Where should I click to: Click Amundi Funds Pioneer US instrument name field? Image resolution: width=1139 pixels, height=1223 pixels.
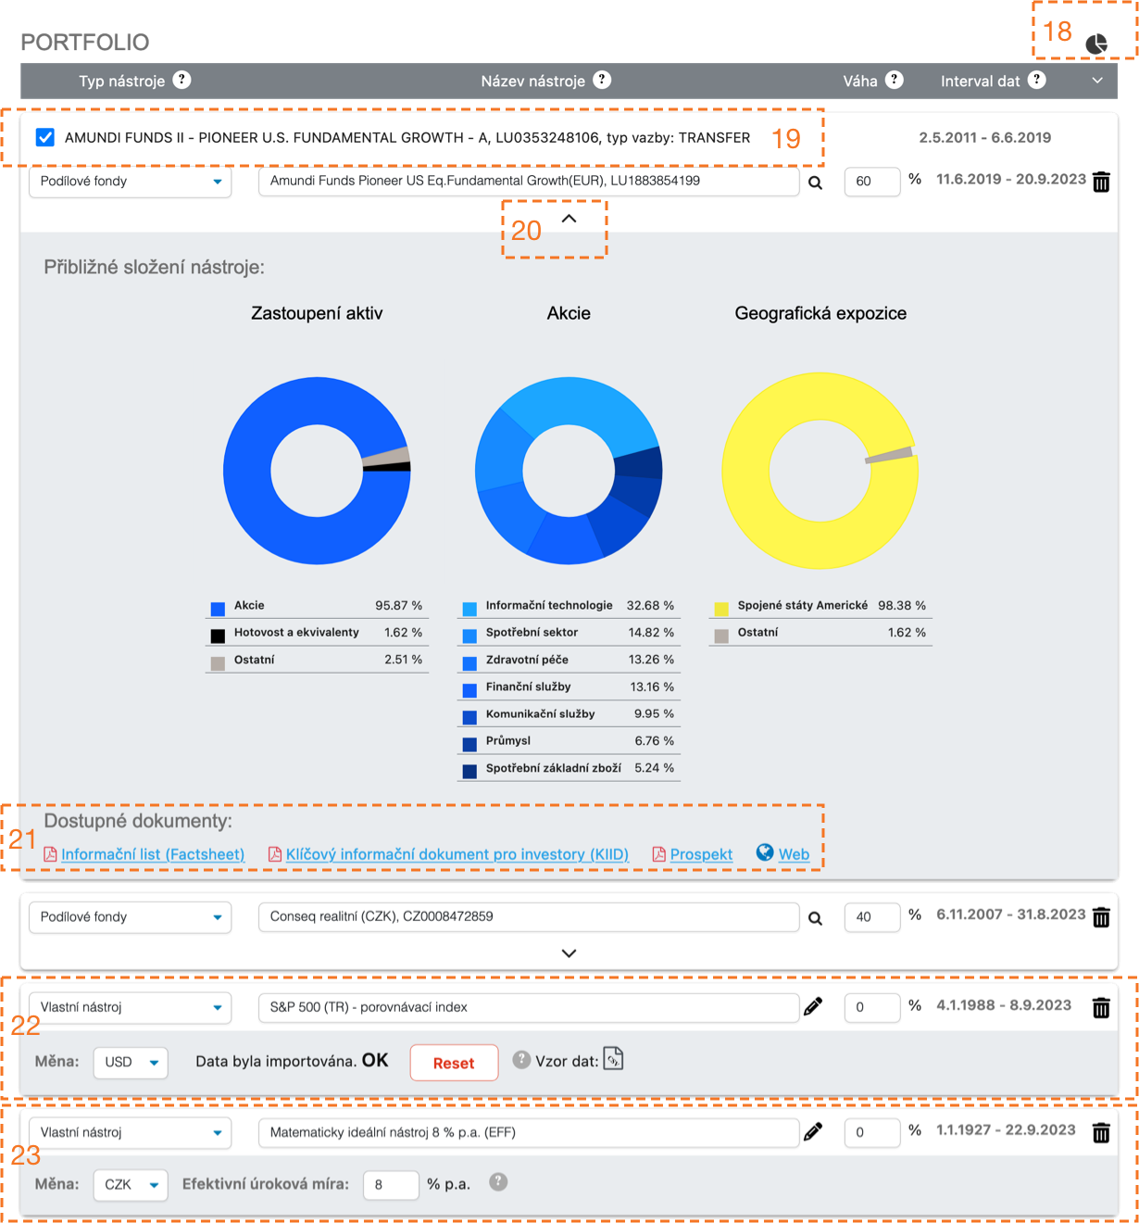pyautogui.click(x=529, y=181)
